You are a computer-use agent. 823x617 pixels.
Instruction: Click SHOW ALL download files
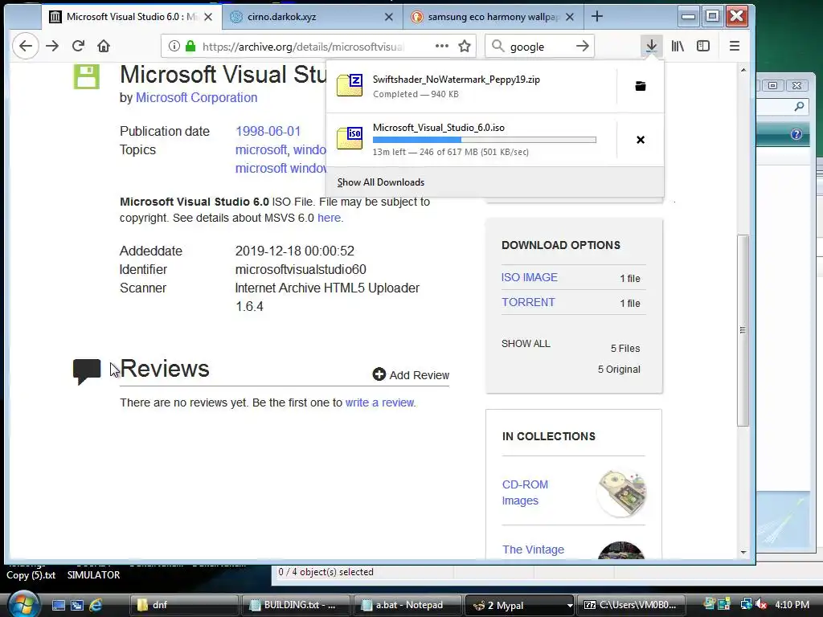point(526,344)
